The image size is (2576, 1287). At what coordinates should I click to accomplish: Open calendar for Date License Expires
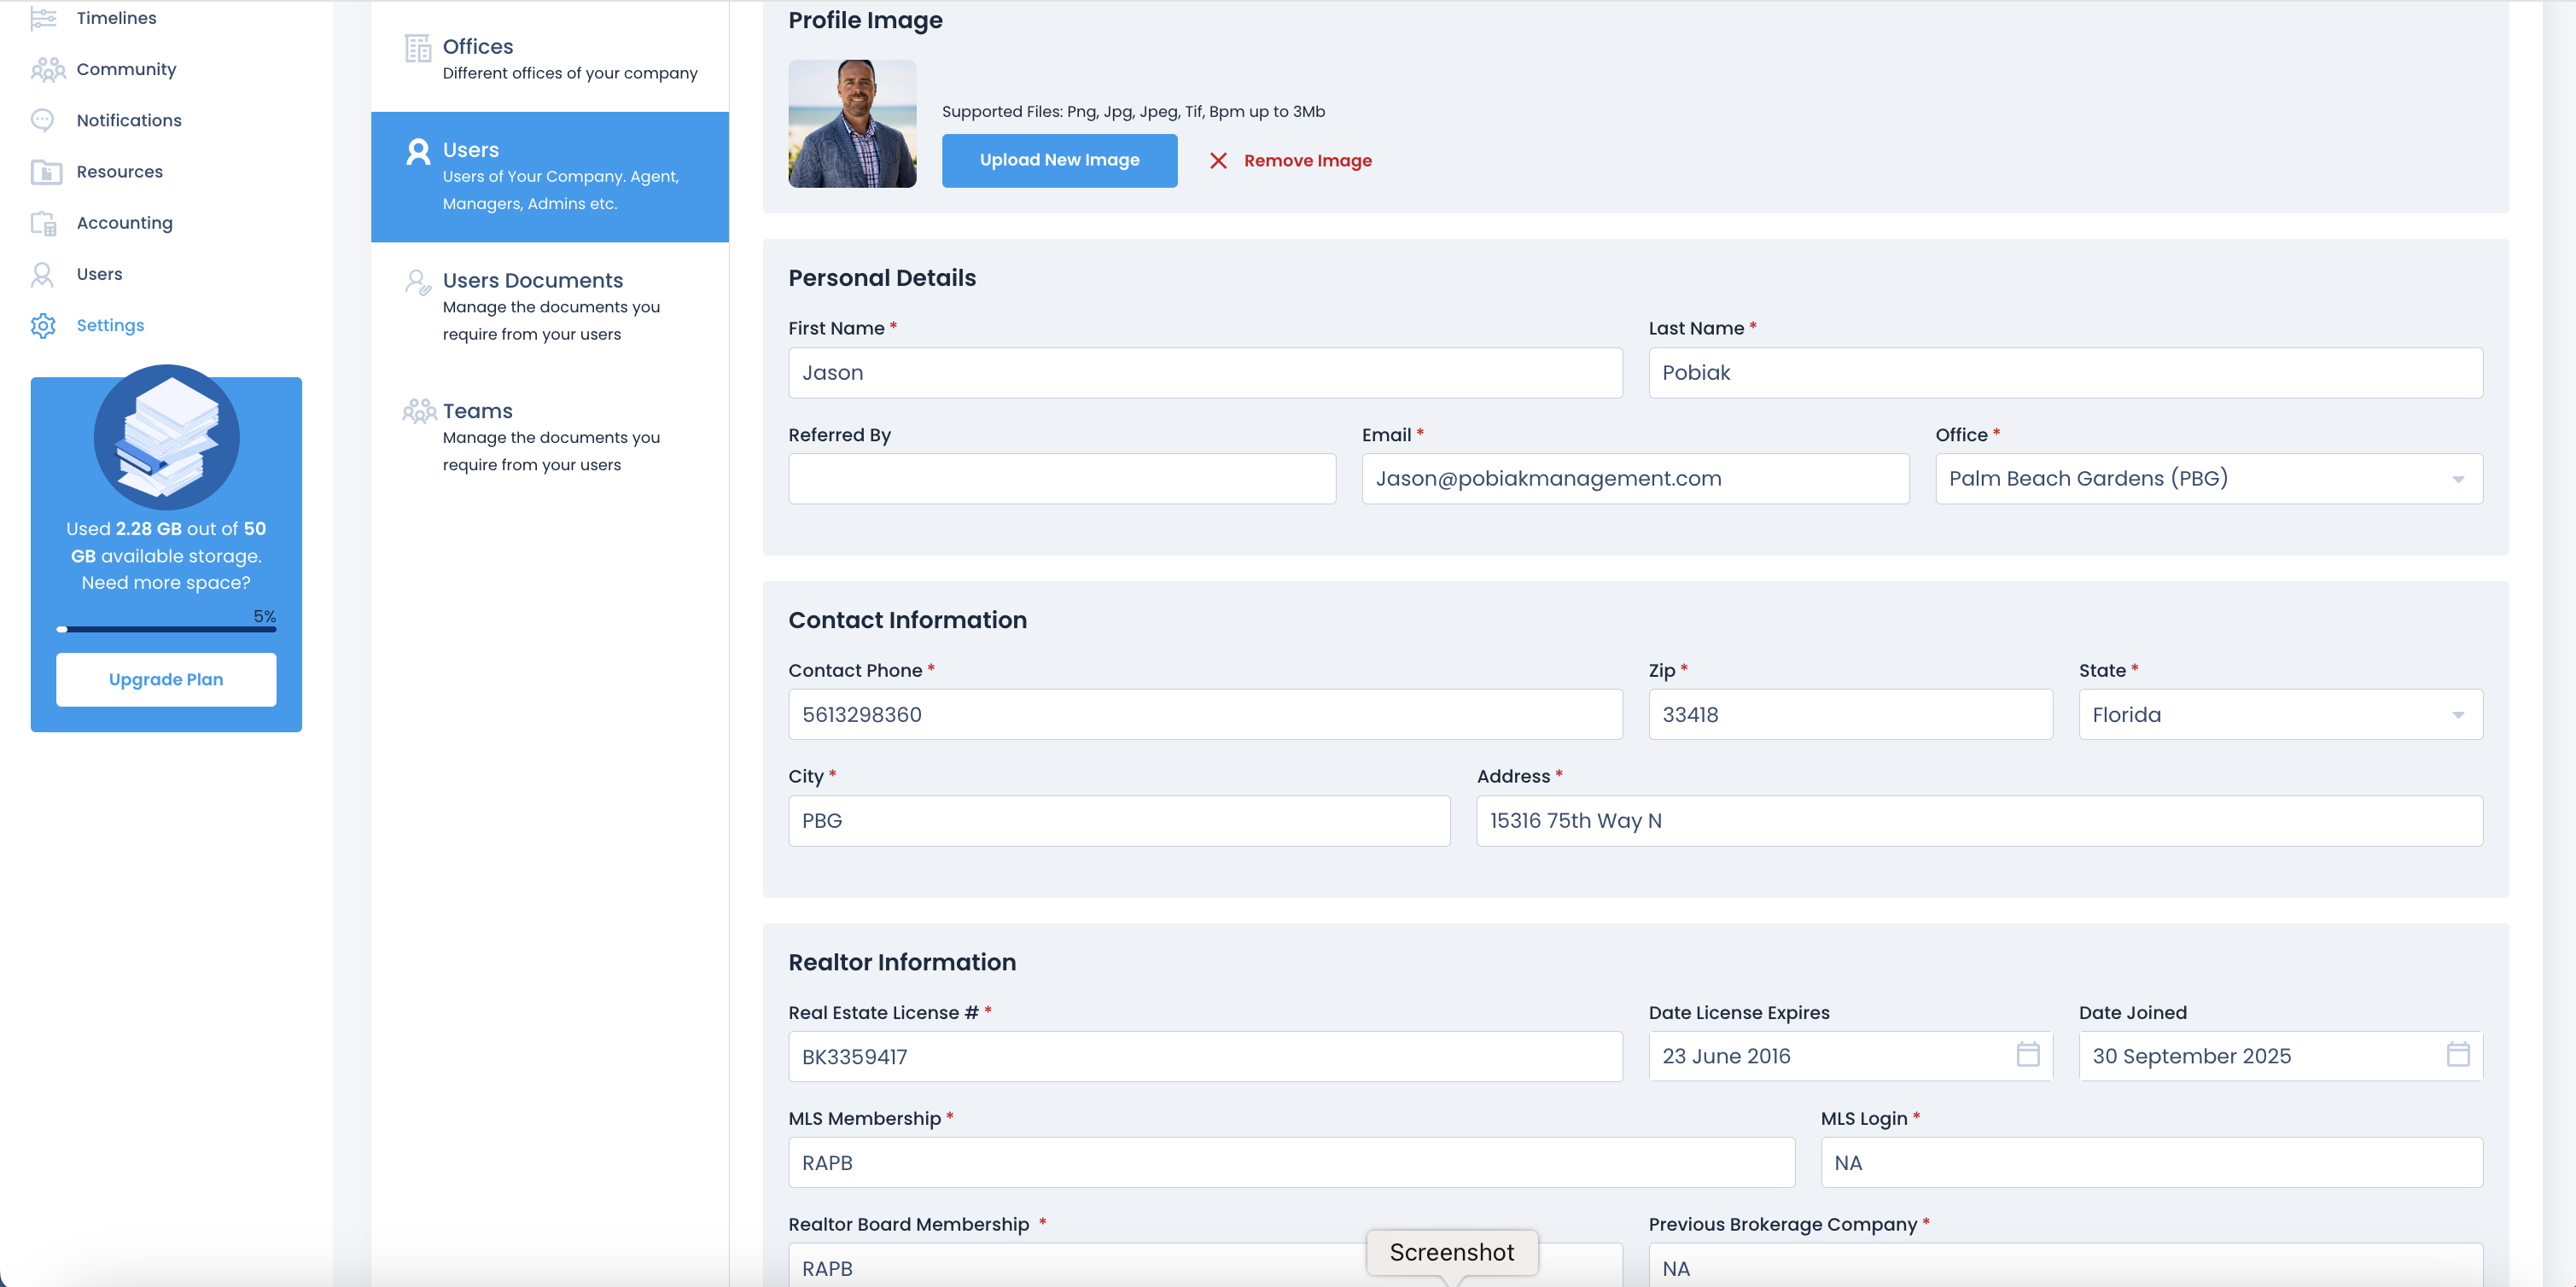[2028, 1054]
